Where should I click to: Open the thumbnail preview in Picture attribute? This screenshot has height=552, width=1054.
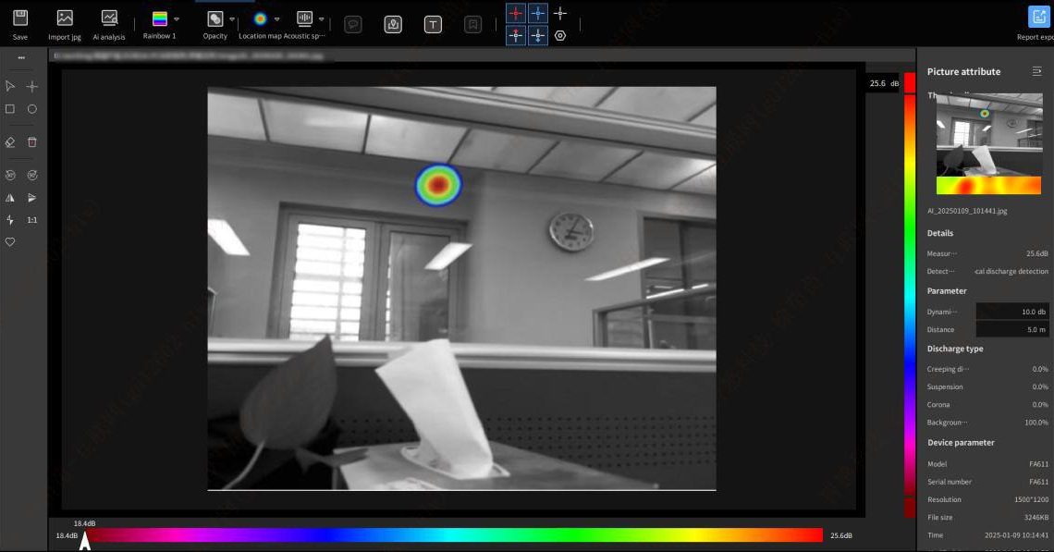point(988,144)
